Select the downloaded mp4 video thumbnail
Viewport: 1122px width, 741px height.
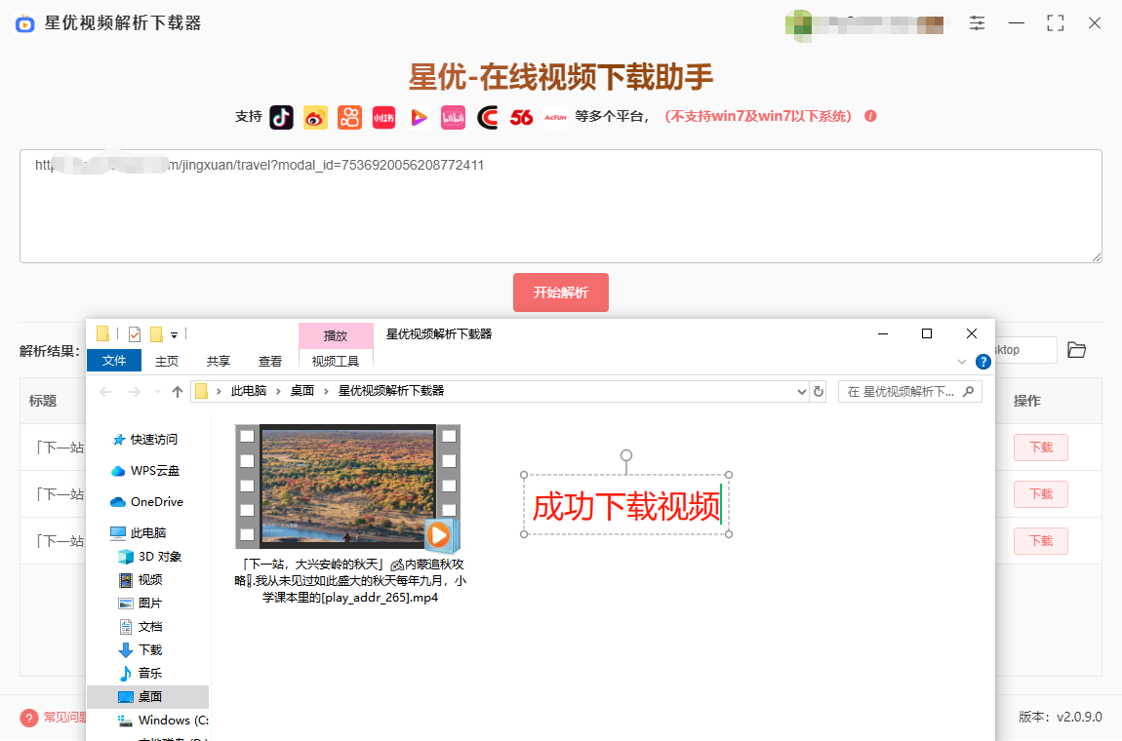[x=347, y=487]
